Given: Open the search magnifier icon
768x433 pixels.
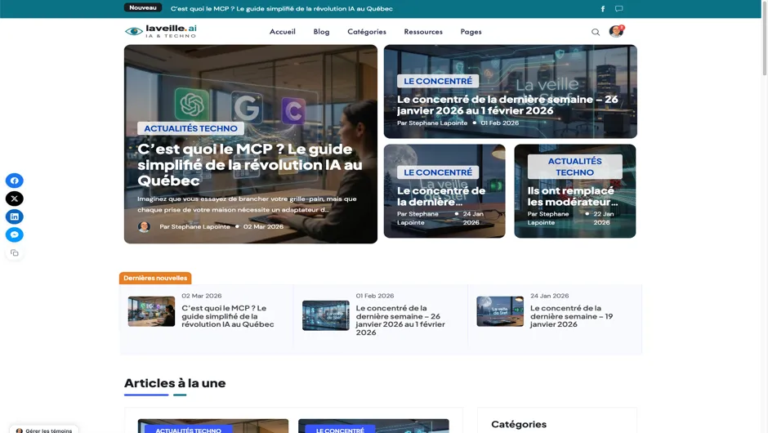Looking at the screenshot, I should coord(596,32).
